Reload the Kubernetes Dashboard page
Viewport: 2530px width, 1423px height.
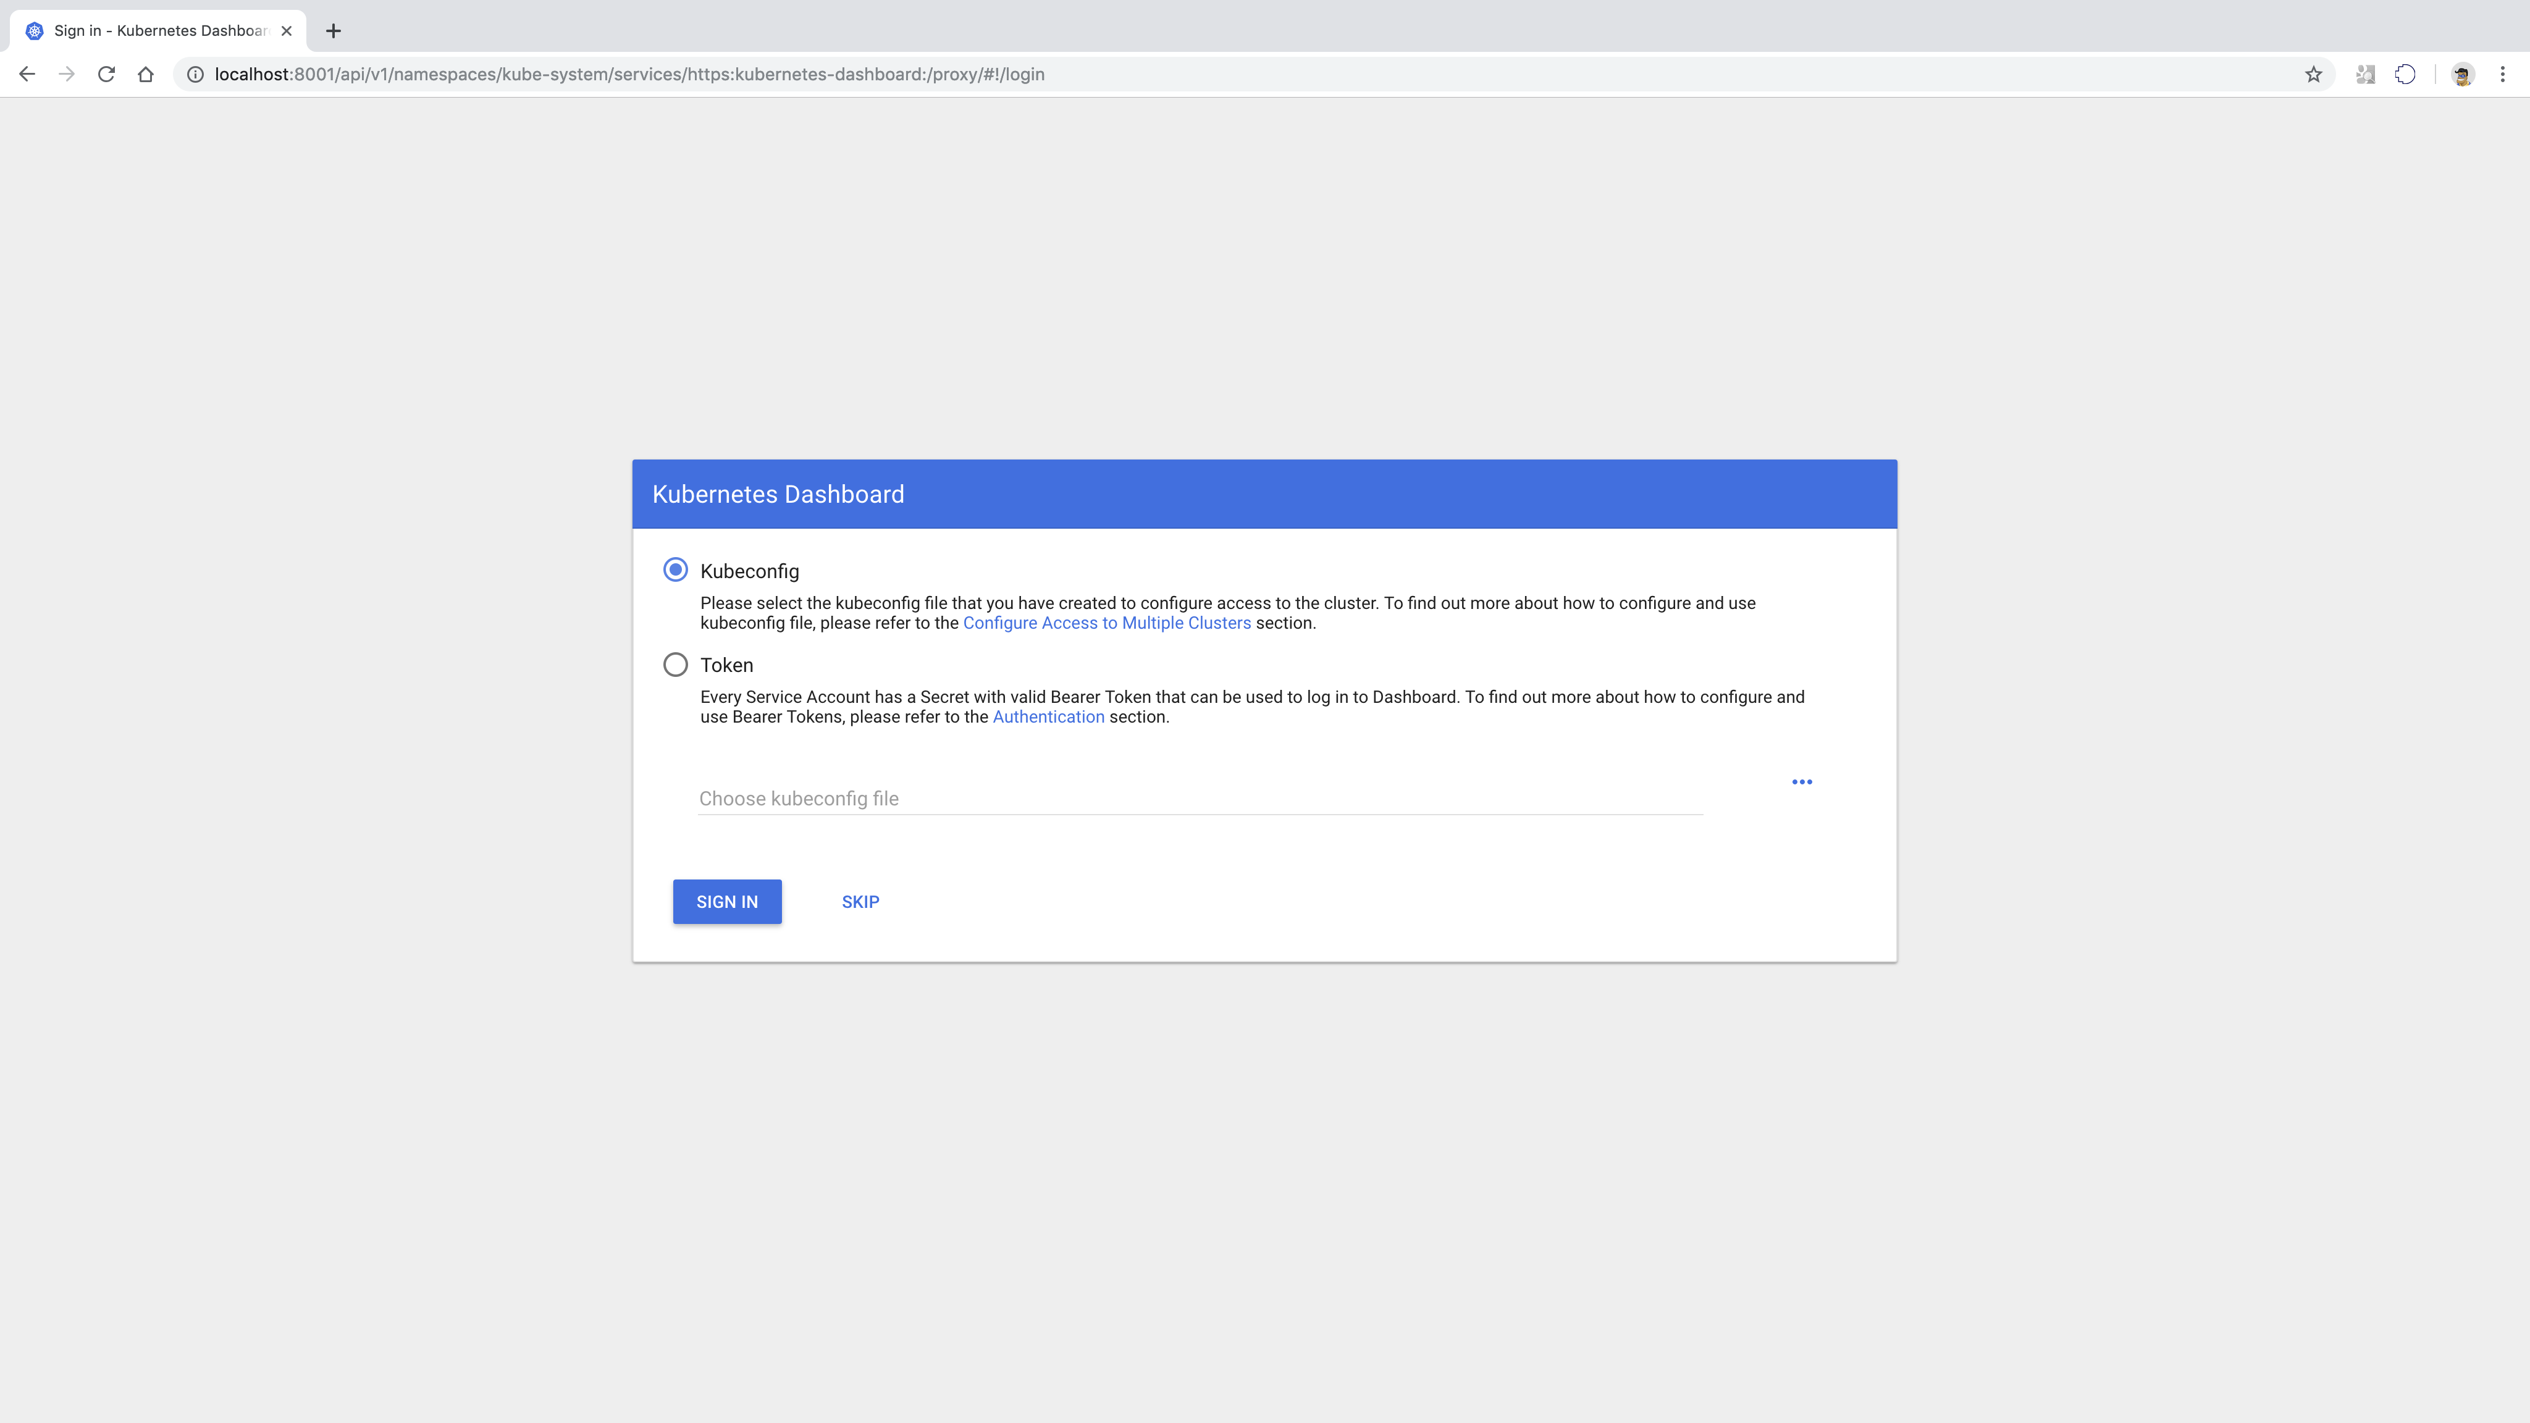click(x=106, y=75)
